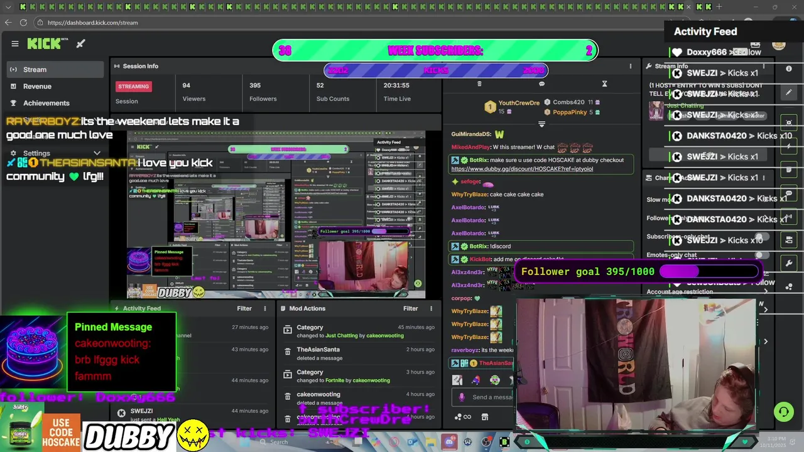
Task: Click the microphone icon in message box
Action: (462, 397)
